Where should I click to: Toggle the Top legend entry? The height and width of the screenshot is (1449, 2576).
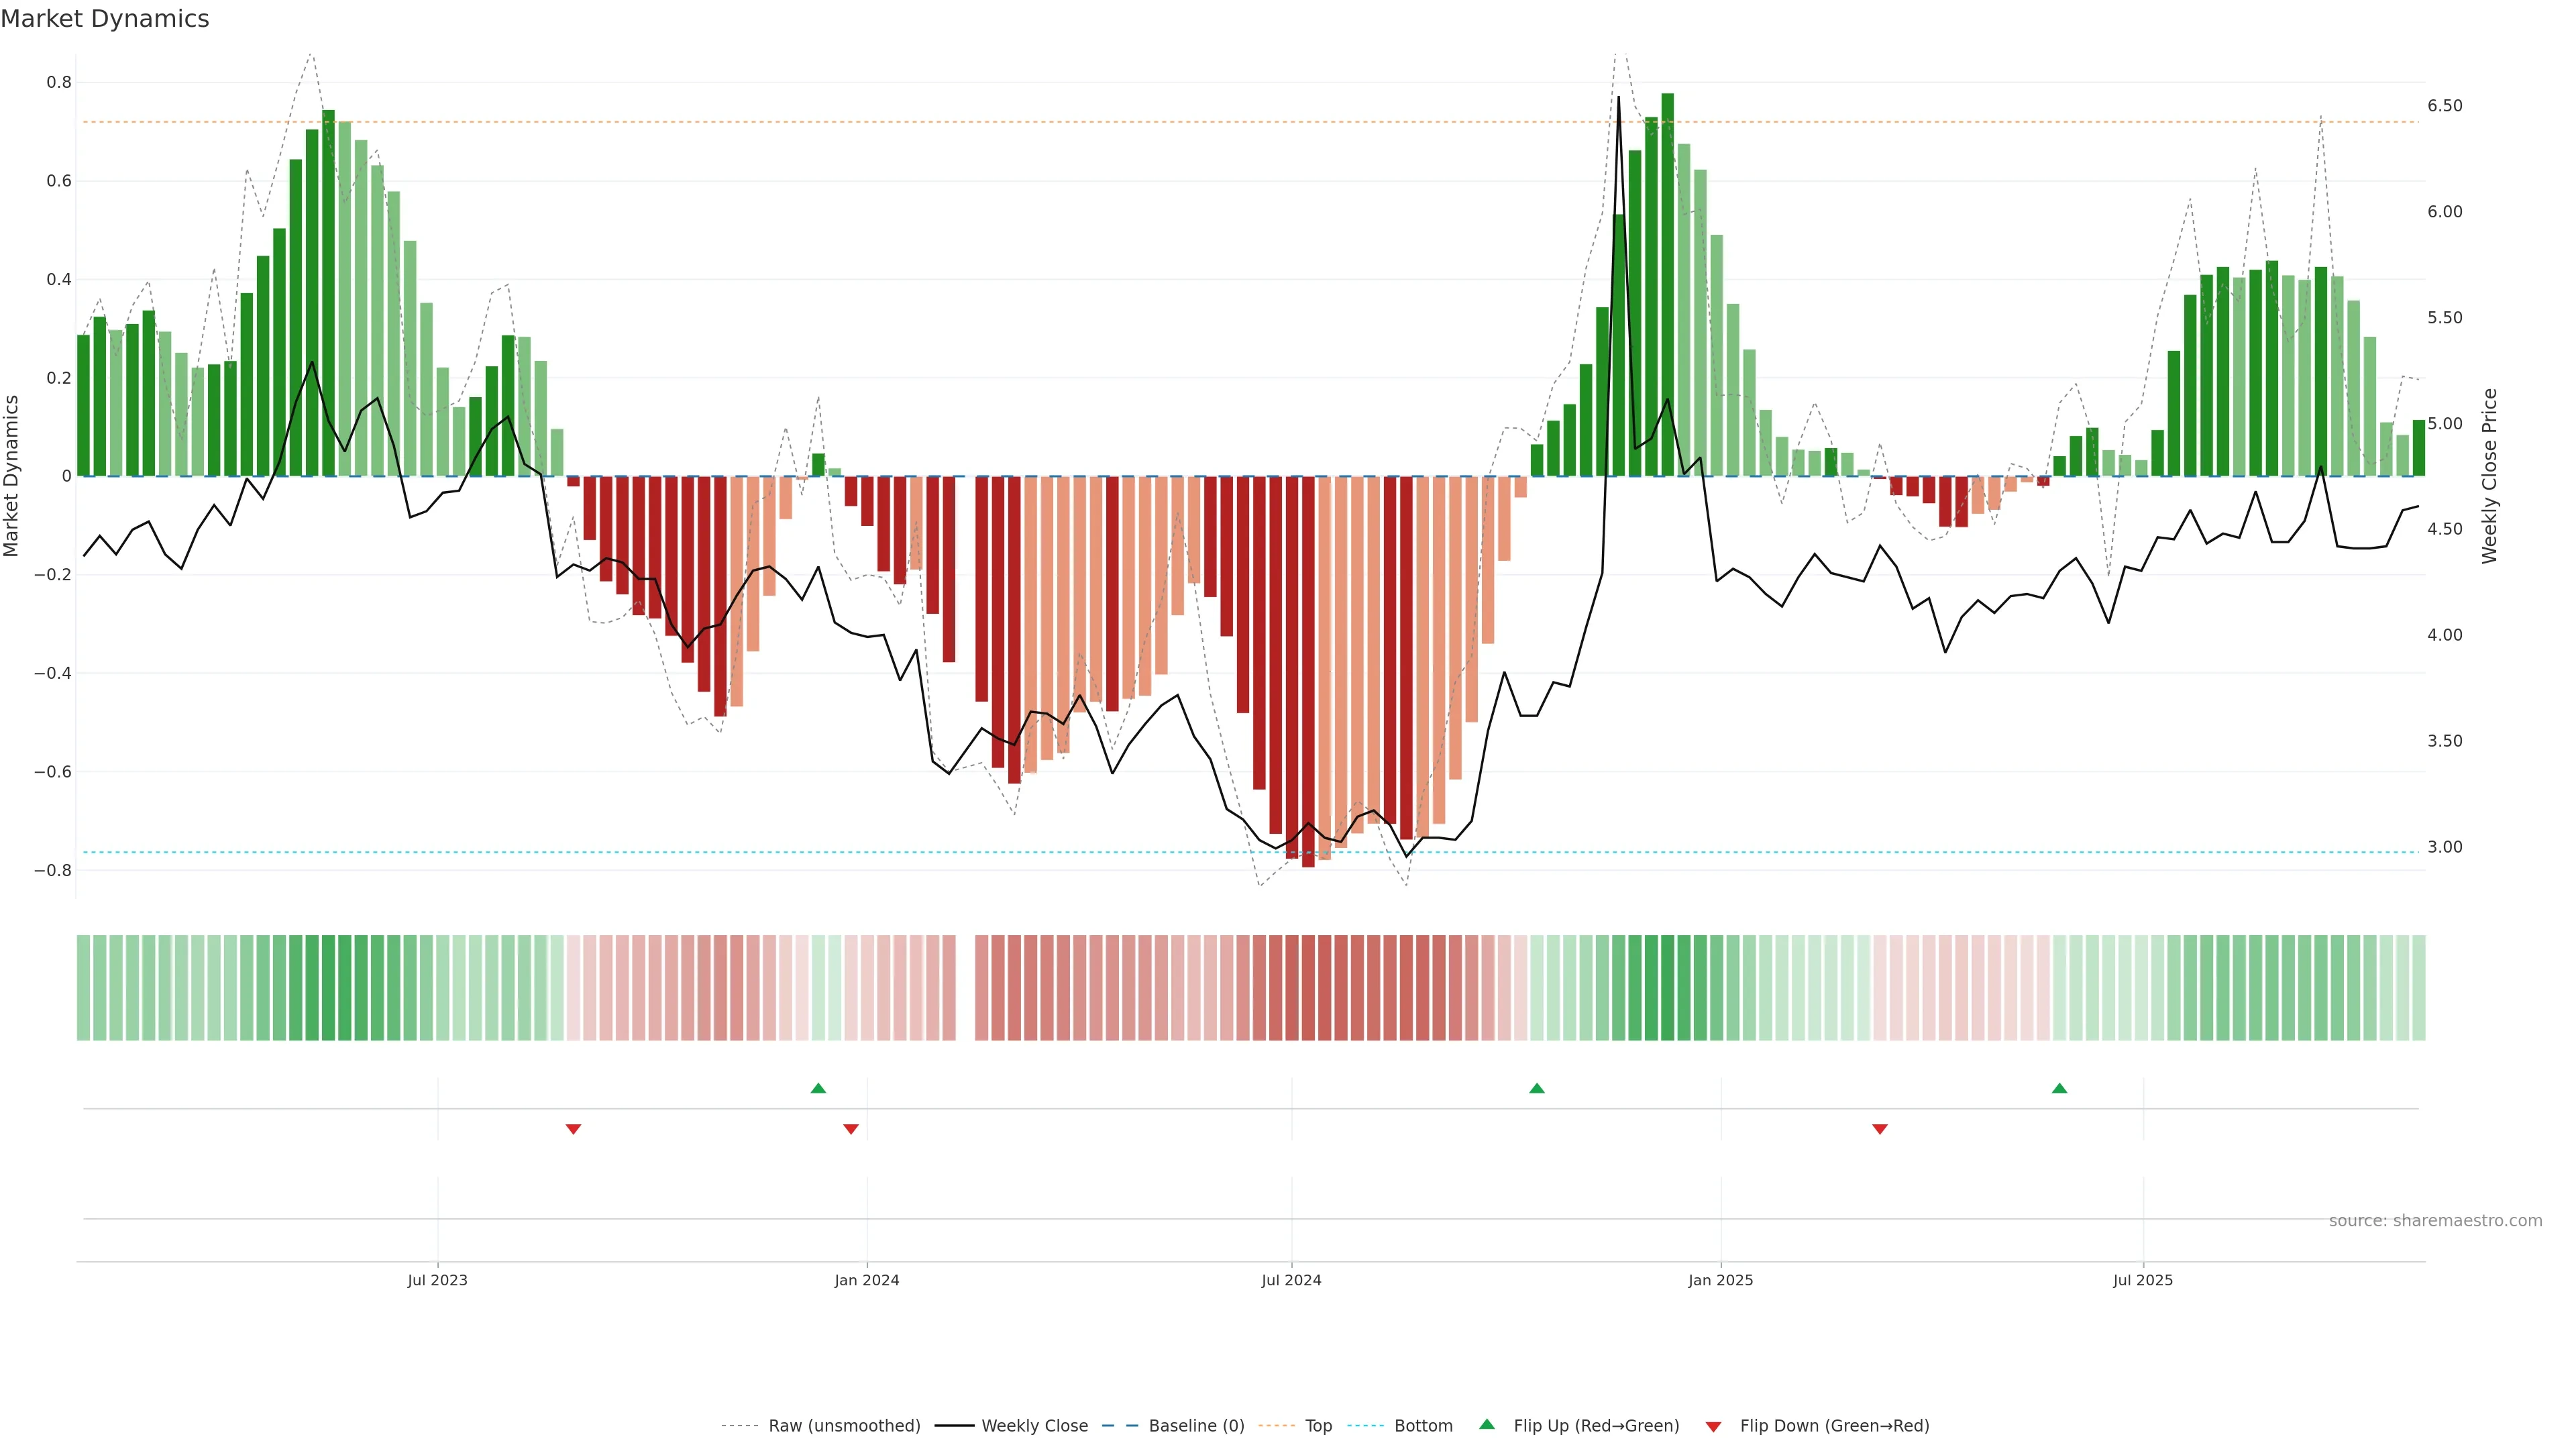click(1318, 1426)
